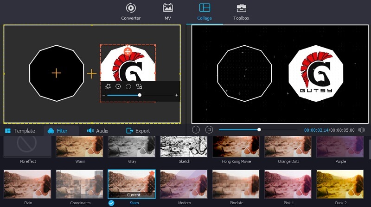Click the zoom-in plus on clip slider
The image size is (371, 207).
tap(177, 95)
